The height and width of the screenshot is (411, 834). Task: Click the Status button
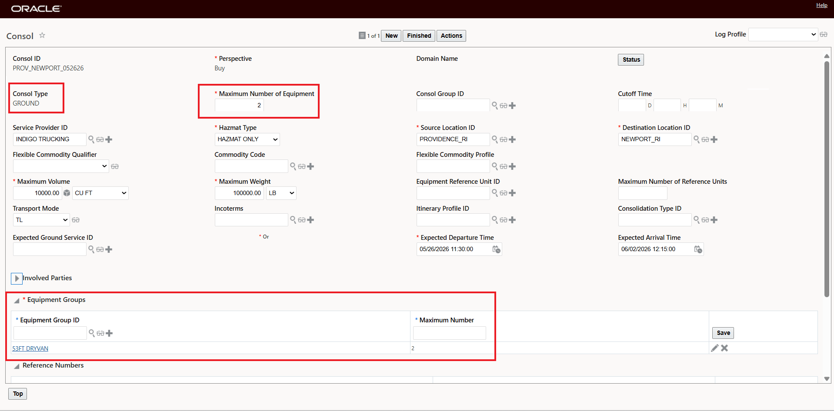631,60
